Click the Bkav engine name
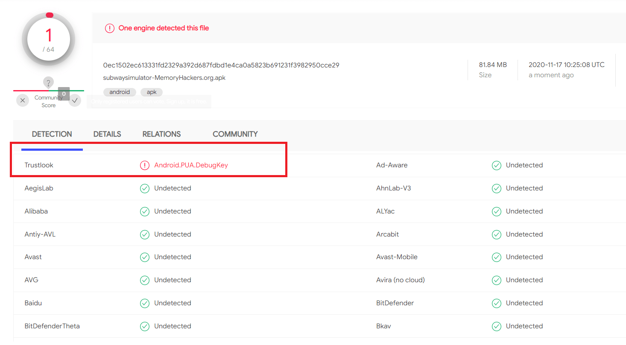Viewport: 626px width, 345px height. point(383,326)
